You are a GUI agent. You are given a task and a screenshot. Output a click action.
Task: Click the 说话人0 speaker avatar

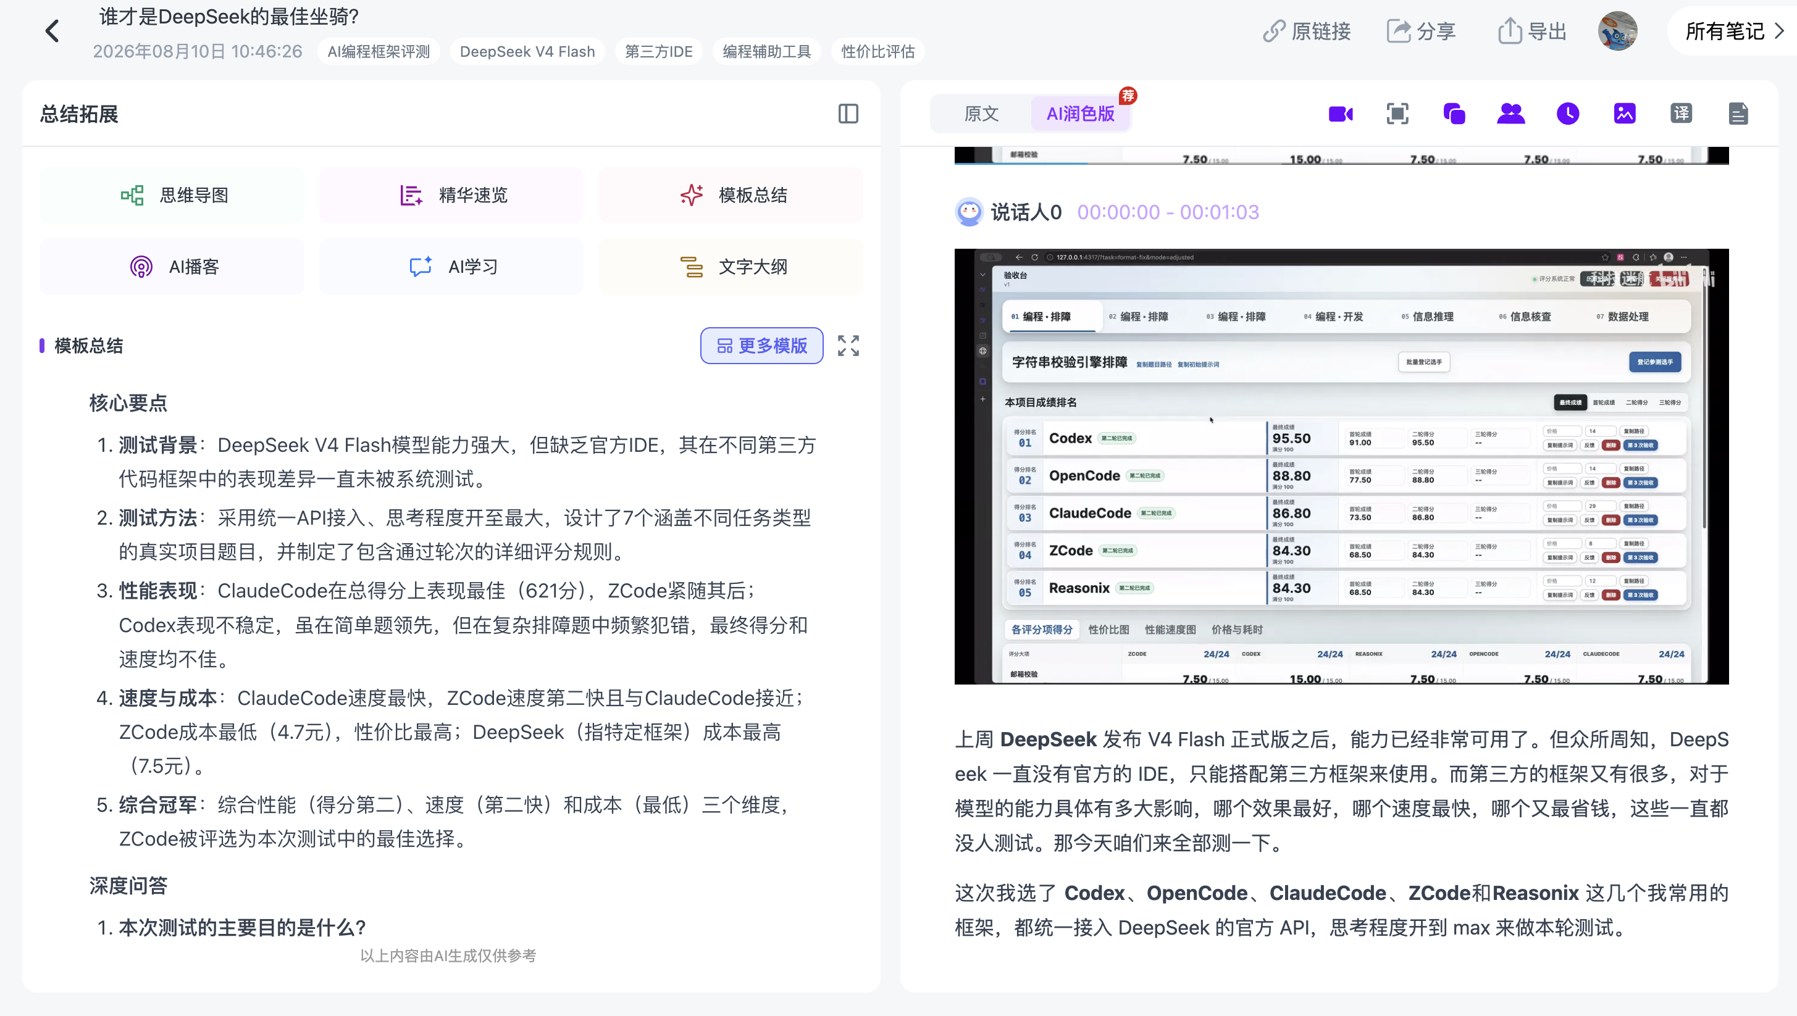click(x=969, y=212)
